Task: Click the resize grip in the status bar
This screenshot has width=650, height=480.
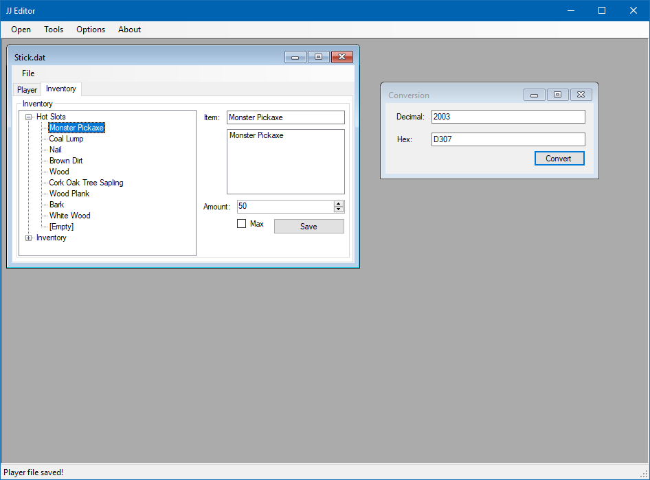Action: click(x=645, y=472)
